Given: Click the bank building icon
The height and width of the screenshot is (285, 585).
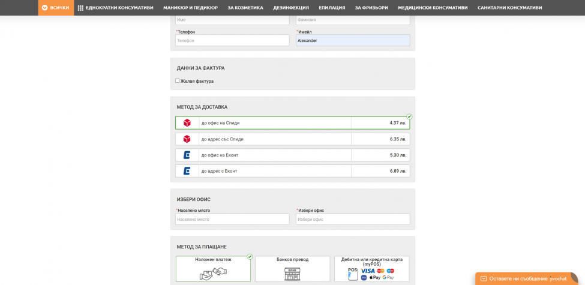Looking at the screenshot, I should 292,274.
